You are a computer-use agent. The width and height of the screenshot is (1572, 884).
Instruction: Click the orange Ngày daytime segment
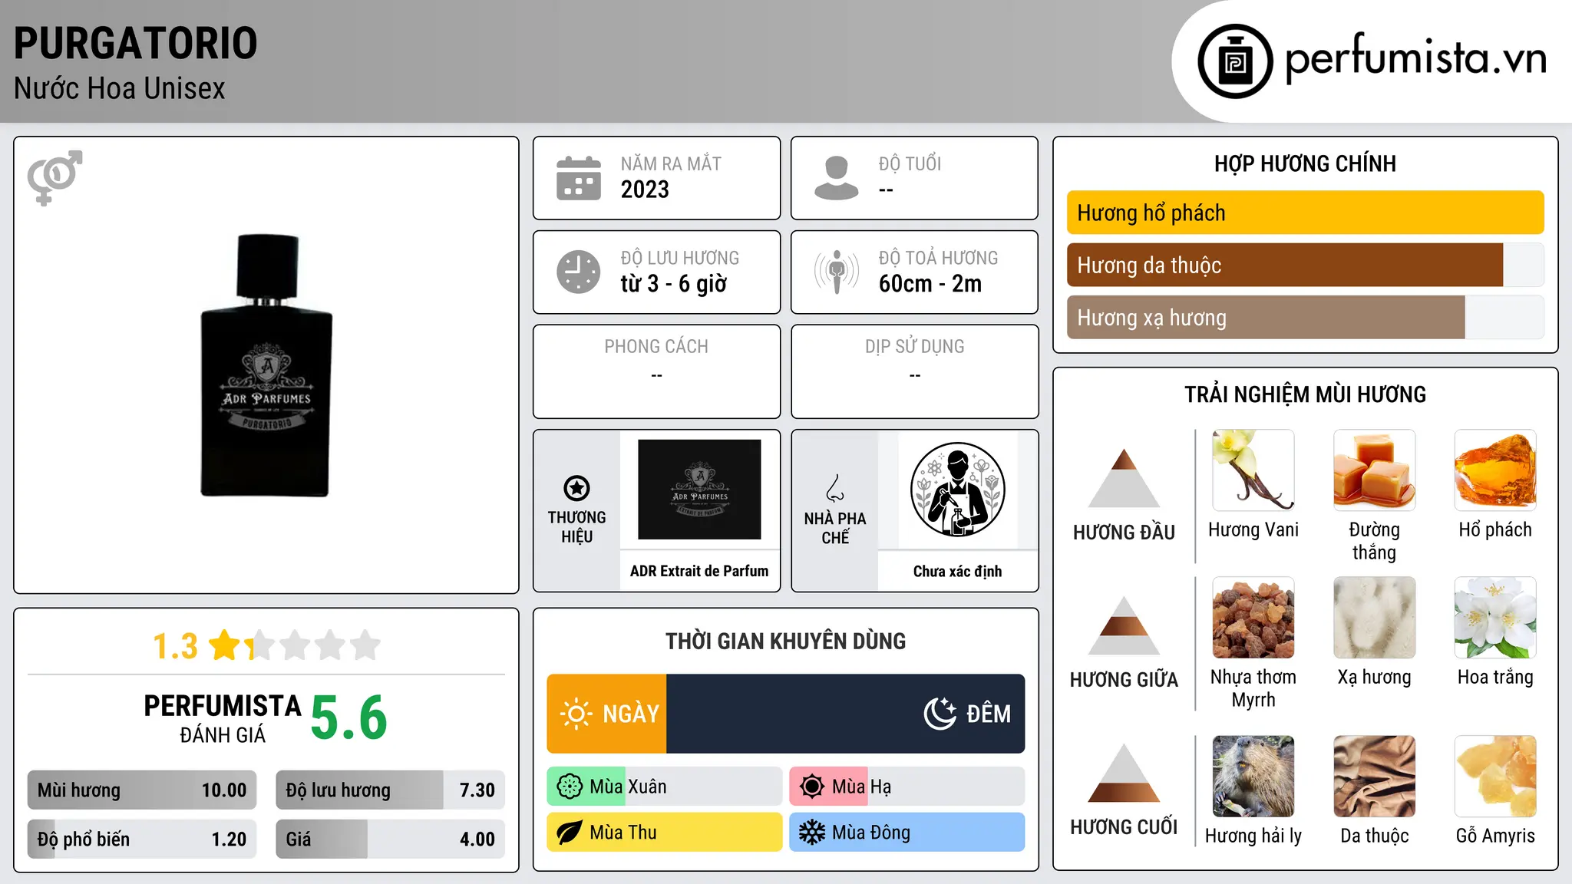point(606,714)
